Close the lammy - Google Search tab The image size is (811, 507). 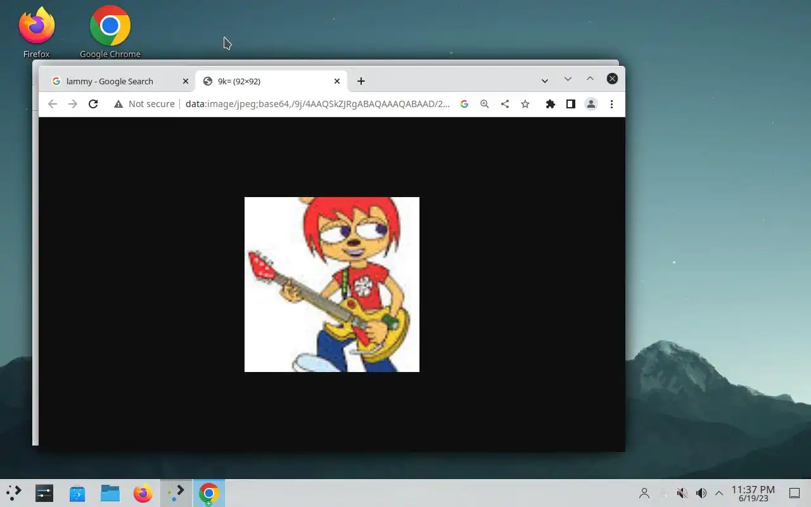[x=186, y=81]
